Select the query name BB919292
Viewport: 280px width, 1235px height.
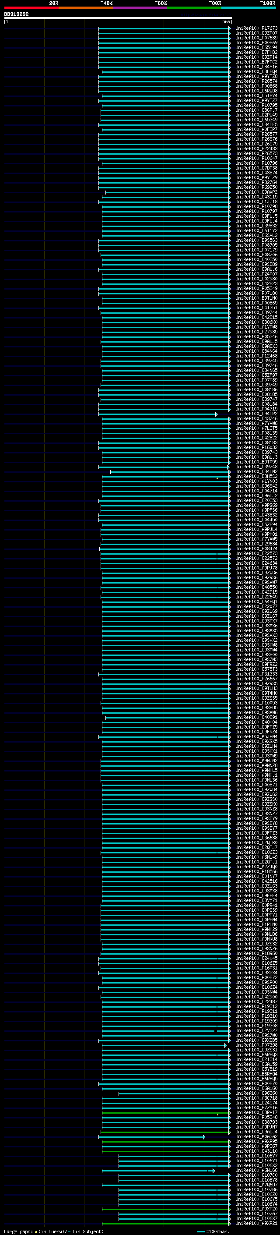tap(16, 14)
